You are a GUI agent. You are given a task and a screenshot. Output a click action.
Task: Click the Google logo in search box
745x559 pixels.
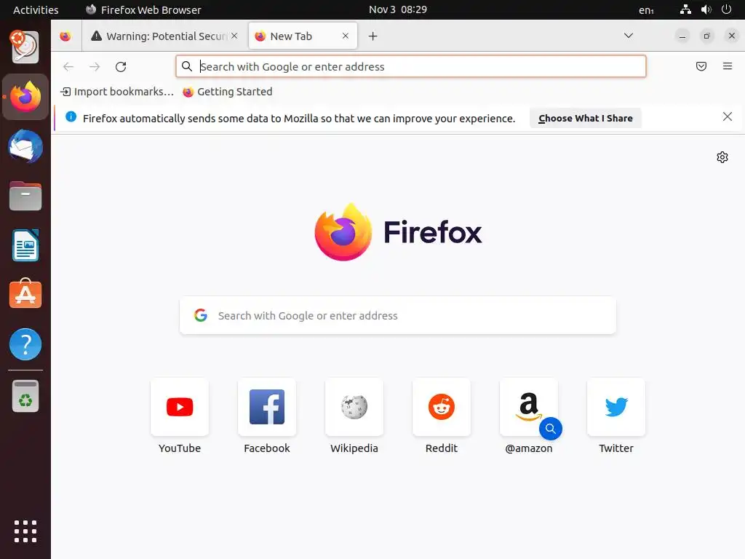pos(201,315)
